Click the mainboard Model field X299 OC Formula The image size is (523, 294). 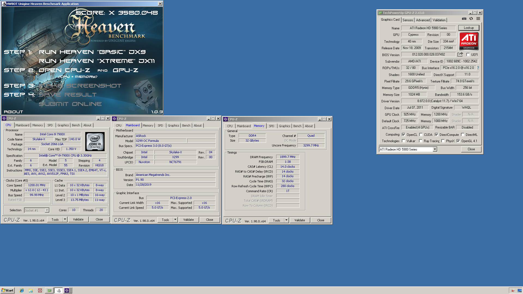pos(161,141)
